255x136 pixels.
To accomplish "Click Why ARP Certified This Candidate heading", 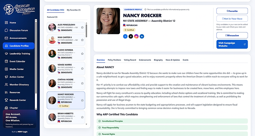I will pos(117,114).
